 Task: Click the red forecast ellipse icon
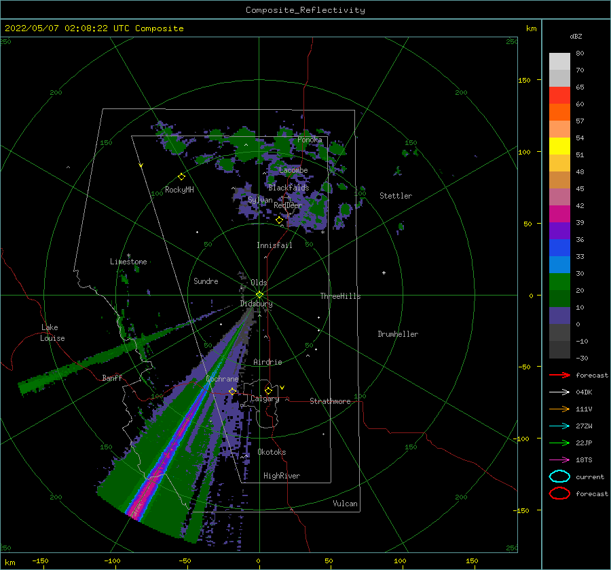click(x=559, y=493)
